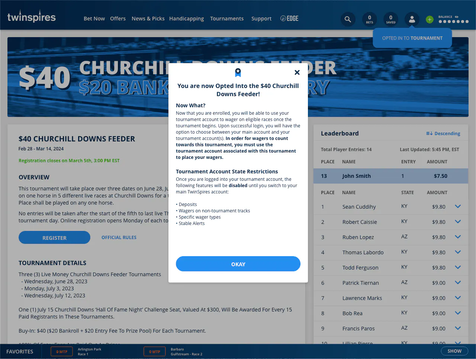Click the OVERVIEW heading

34,177
